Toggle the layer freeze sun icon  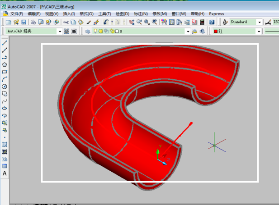click(100, 32)
